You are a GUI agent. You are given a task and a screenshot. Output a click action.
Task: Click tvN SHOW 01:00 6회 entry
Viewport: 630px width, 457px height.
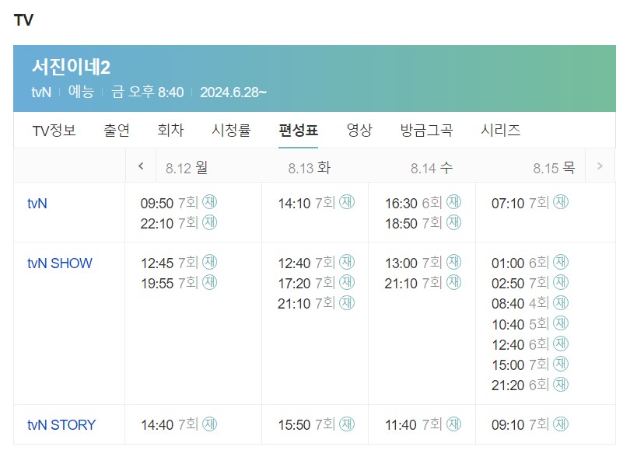pos(530,263)
